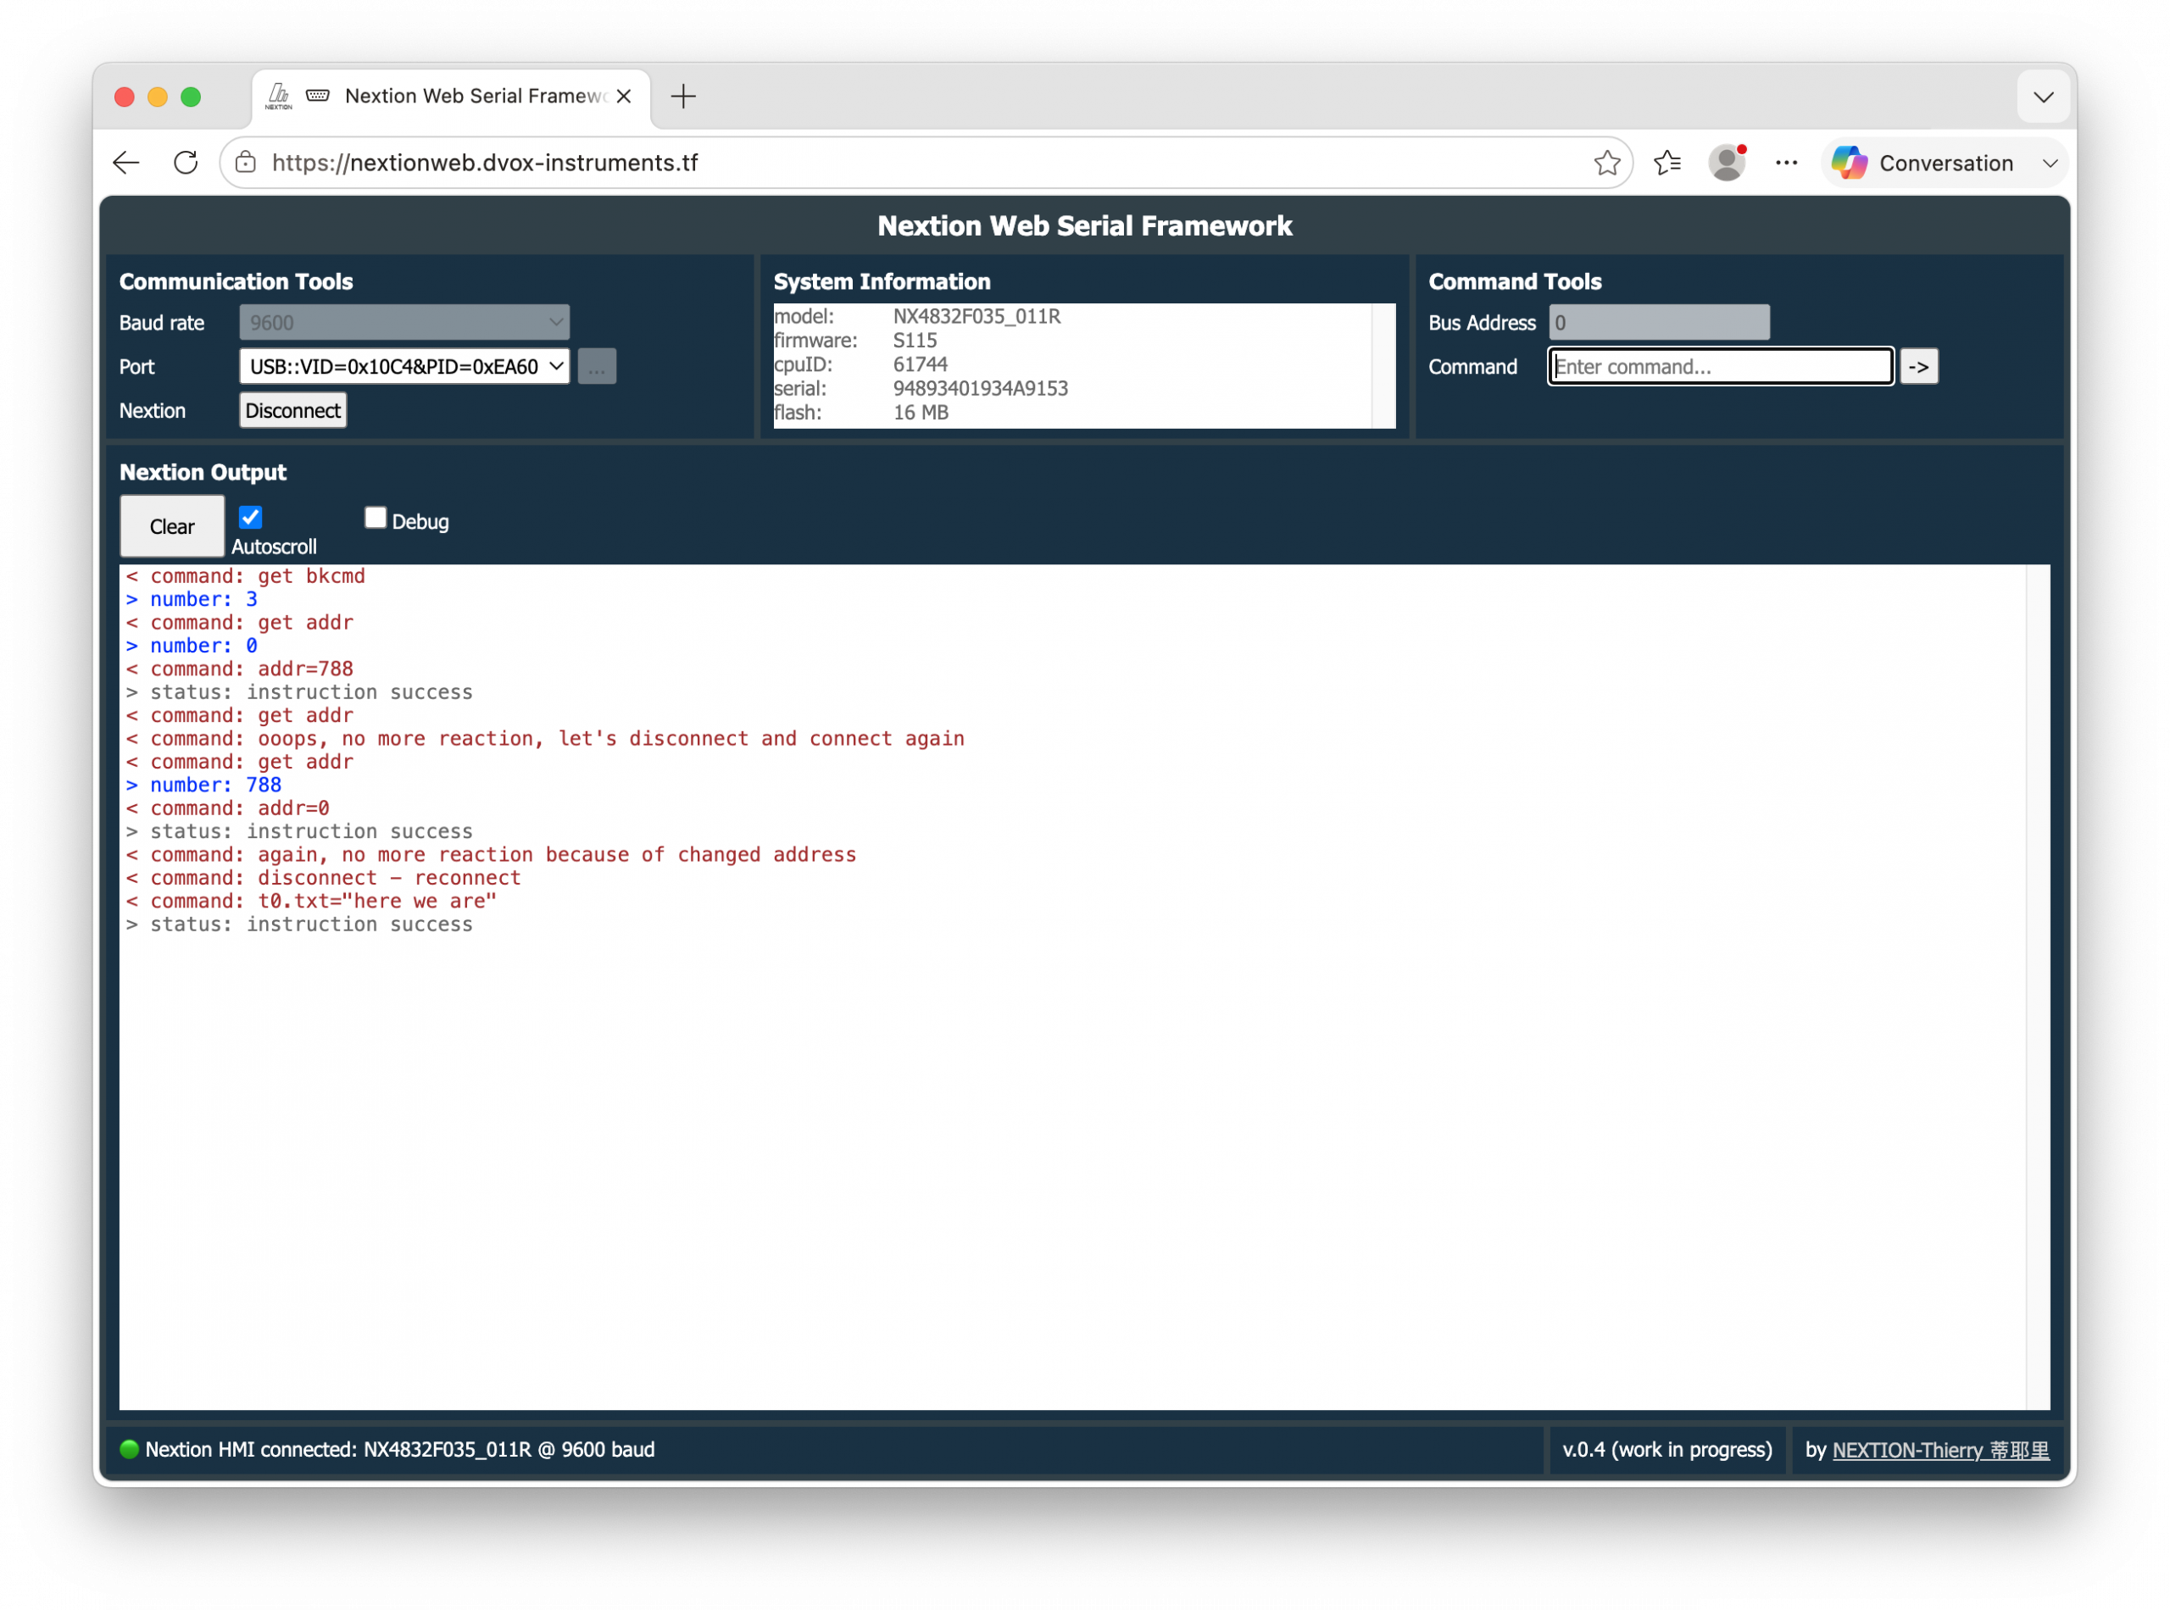
Task: Click the log line 'number: 788'
Action: (203, 785)
